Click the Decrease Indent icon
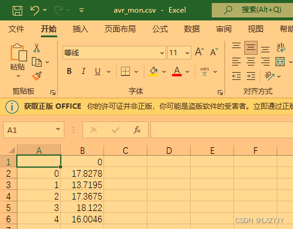 click(236, 76)
